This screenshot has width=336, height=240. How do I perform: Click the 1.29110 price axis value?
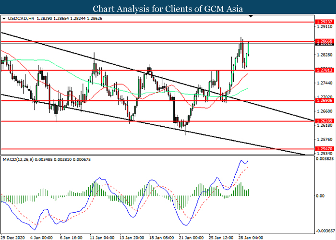[323, 28]
